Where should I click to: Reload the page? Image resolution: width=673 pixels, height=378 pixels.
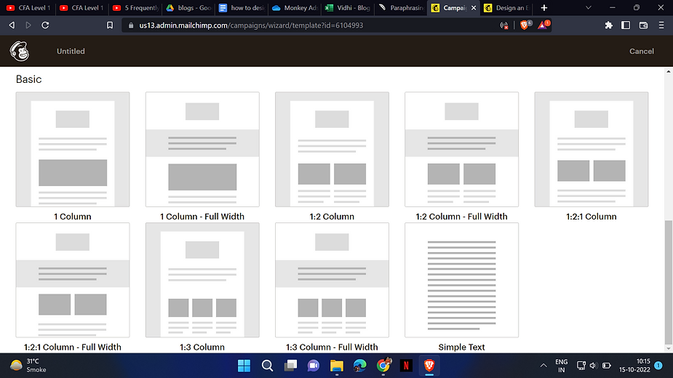[45, 25]
